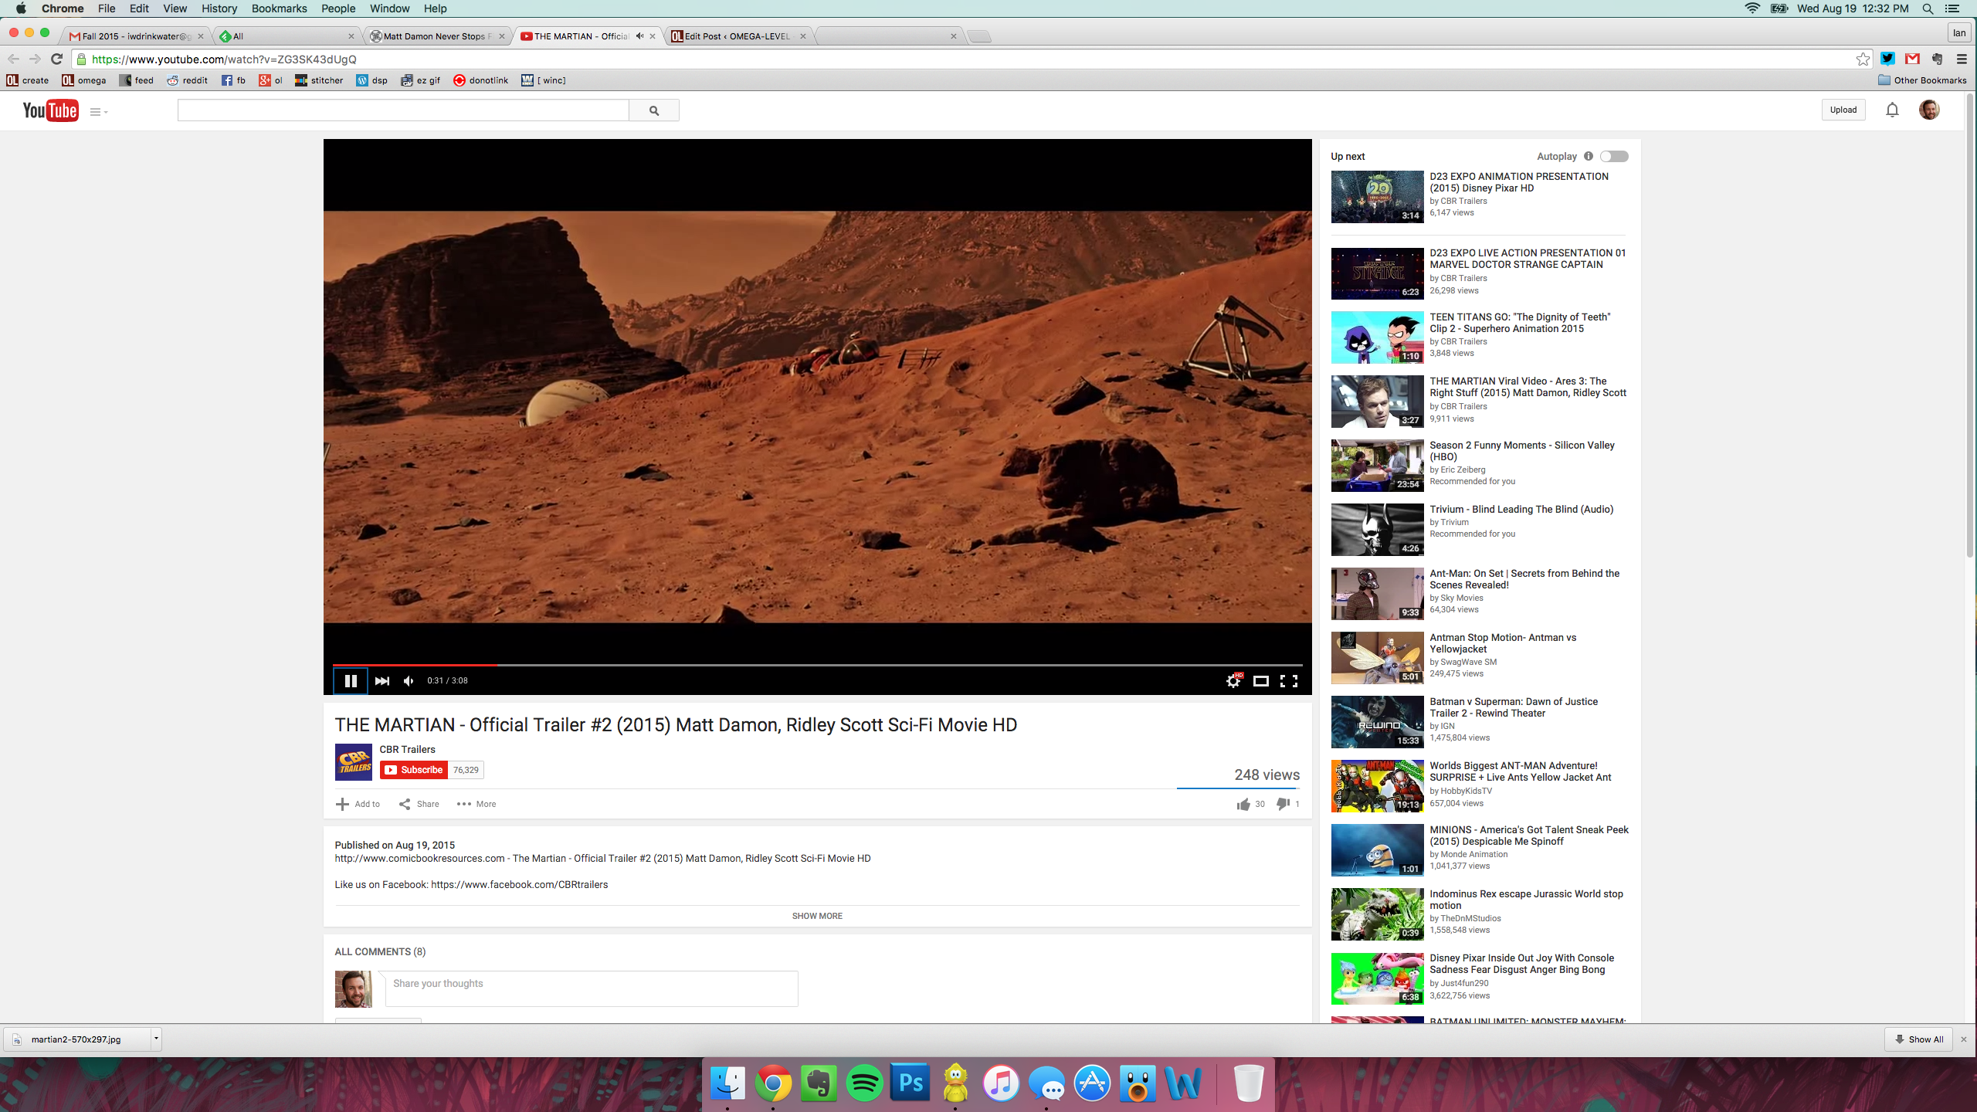This screenshot has width=1977, height=1112.
Task: Switch to theater mode
Action: [x=1261, y=680]
